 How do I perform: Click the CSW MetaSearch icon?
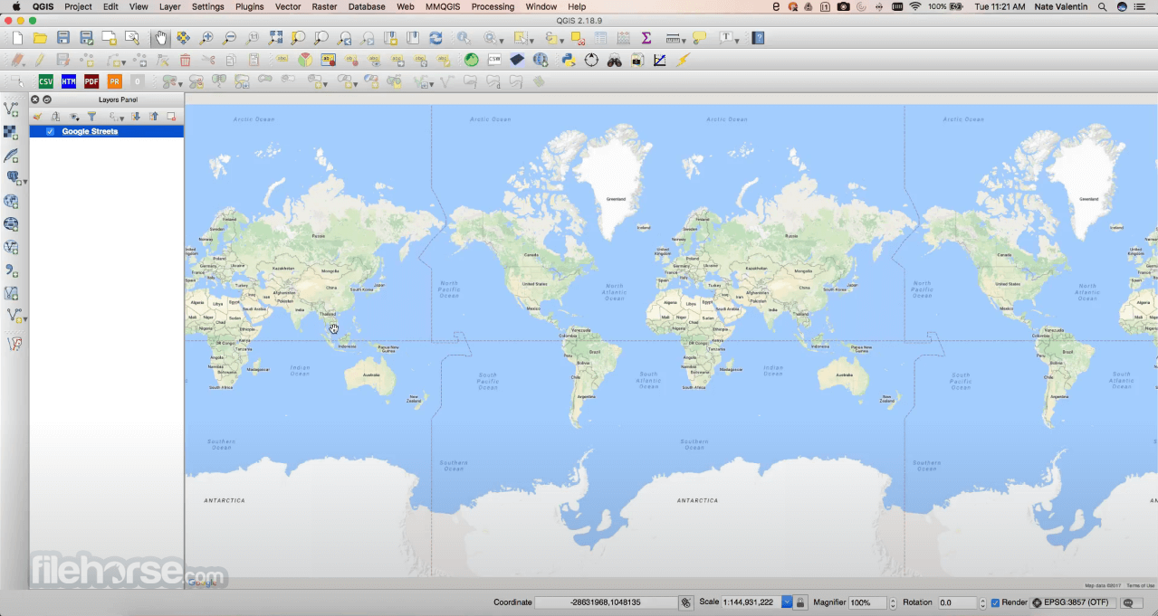click(494, 60)
